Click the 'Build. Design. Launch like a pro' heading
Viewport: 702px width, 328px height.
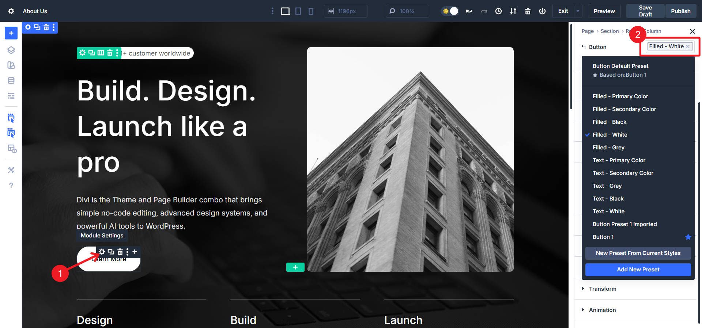pos(166,126)
